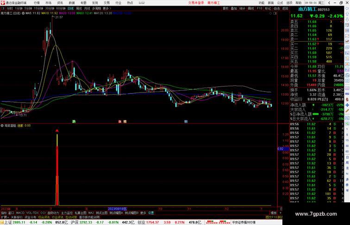Click the blue info marker under the chart
The height and width of the screenshot is (225, 350).
186,122
